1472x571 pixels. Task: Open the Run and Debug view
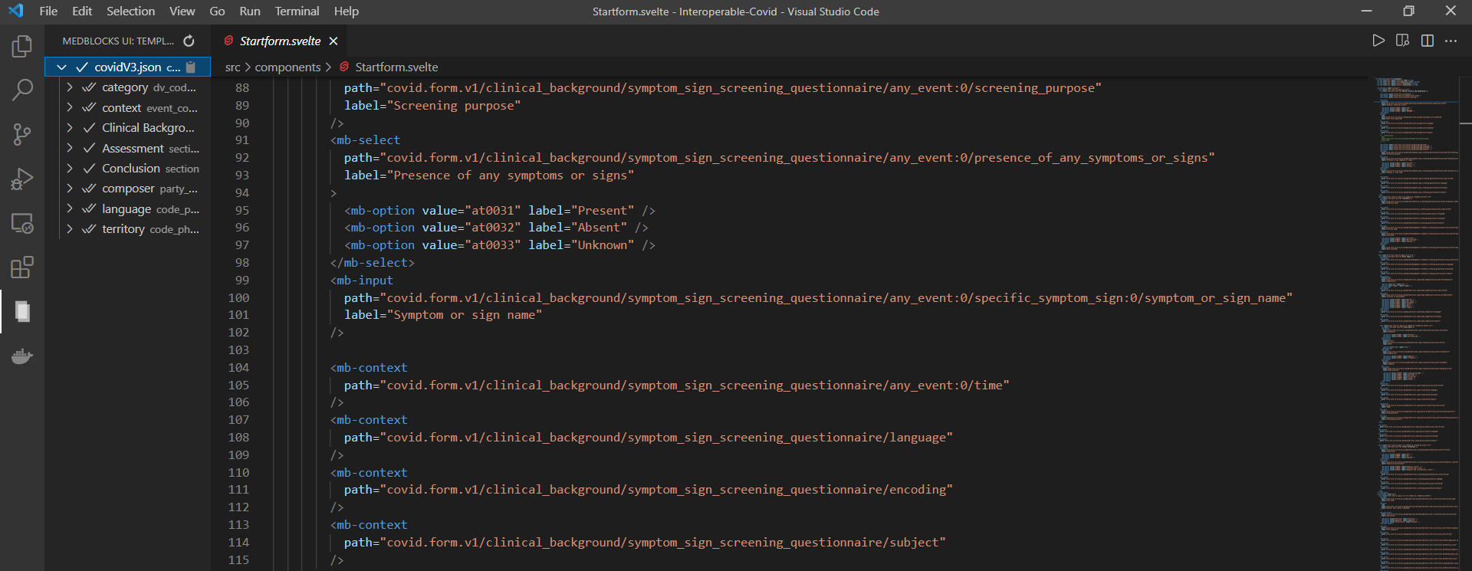pyautogui.click(x=22, y=179)
